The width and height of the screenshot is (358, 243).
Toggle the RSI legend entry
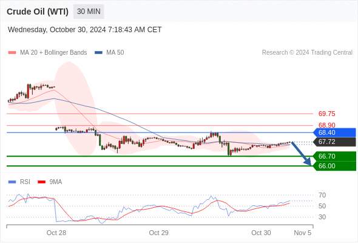pos(19,182)
